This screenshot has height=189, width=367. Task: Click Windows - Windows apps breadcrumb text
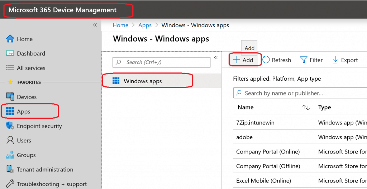pyautogui.click(x=195, y=25)
